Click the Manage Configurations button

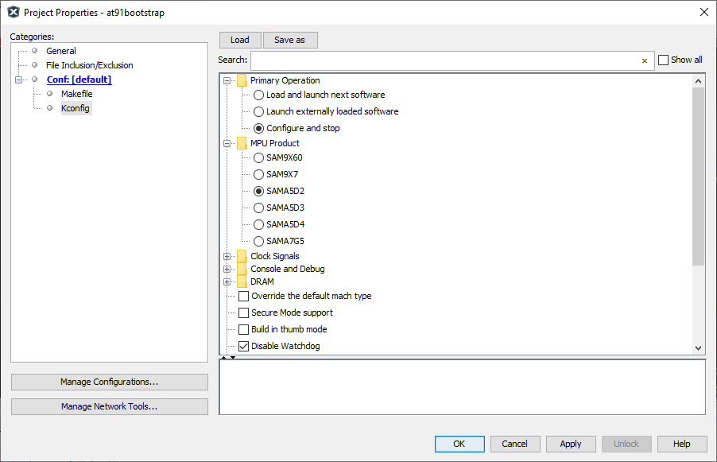pyautogui.click(x=110, y=382)
